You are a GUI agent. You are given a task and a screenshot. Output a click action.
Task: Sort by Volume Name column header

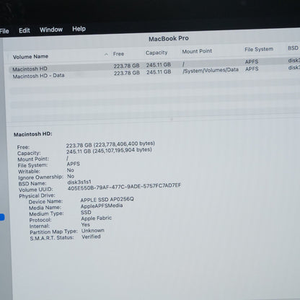pyautogui.click(x=30, y=57)
